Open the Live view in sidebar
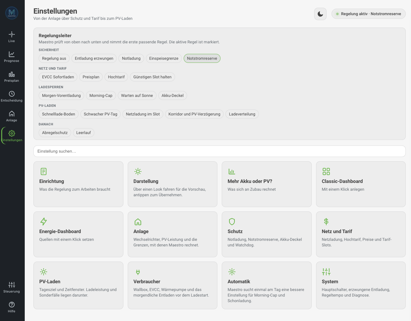Viewport: 411px width, 321px height. tap(12, 37)
